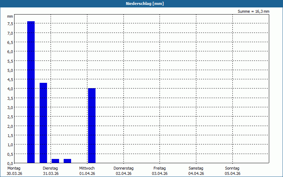
Task: Click the 6,5 y-axis value
Action: (10, 42)
